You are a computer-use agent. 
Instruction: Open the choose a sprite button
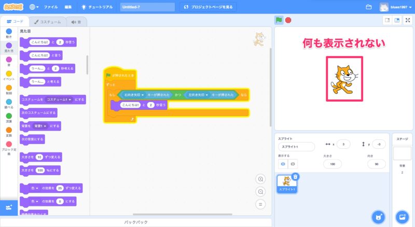tap(379, 216)
